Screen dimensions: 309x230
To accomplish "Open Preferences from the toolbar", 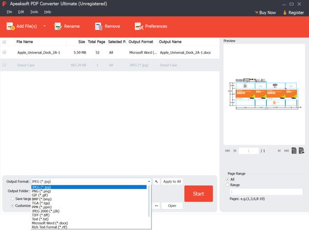I will tap(138, 26).
